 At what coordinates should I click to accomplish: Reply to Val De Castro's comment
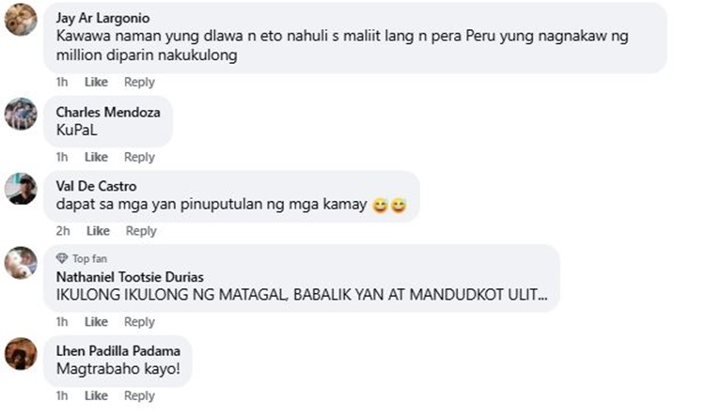click(x=141, y=230)
